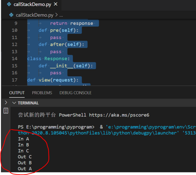Click line number 17 in gutter
The height and width of the screenshot is (175, 196).
15,80
